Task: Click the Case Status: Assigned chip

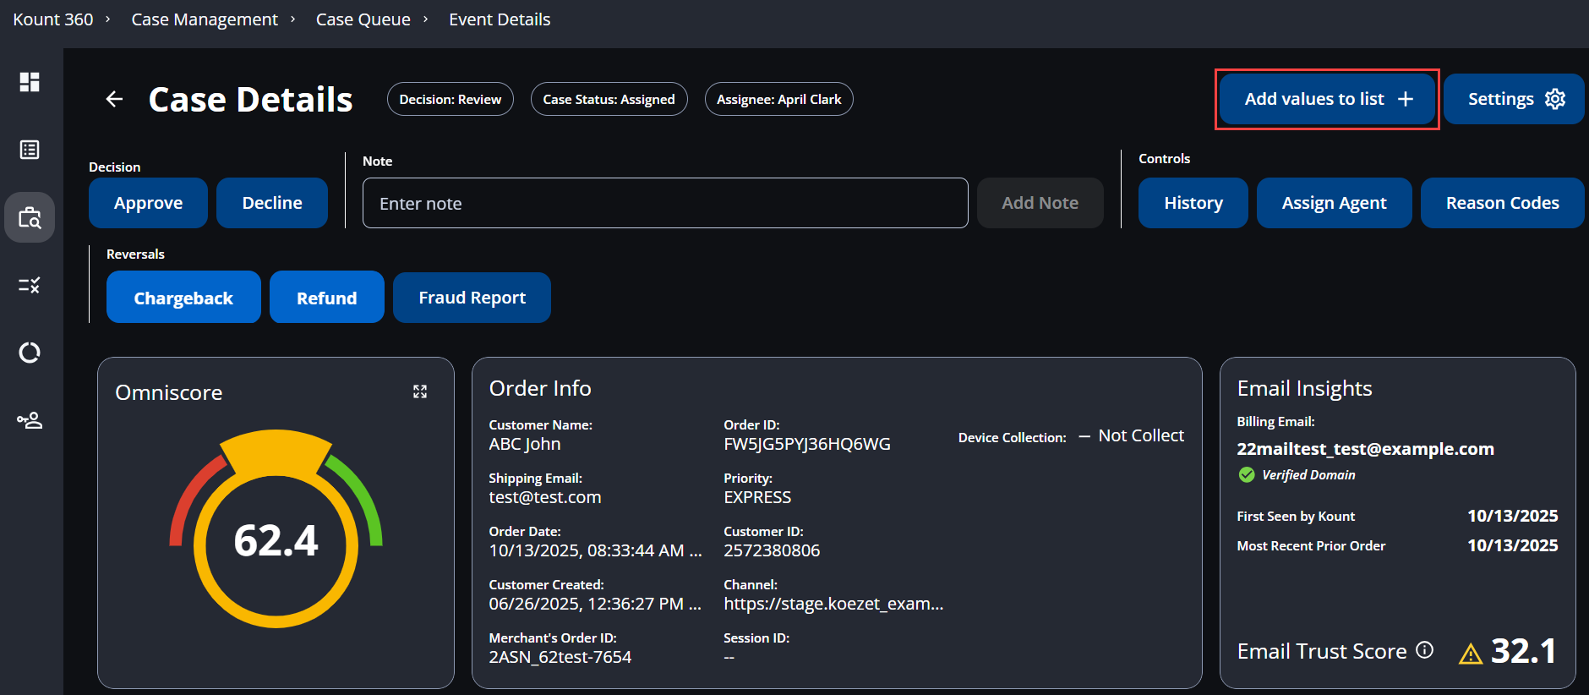Action: coord(609,99)
